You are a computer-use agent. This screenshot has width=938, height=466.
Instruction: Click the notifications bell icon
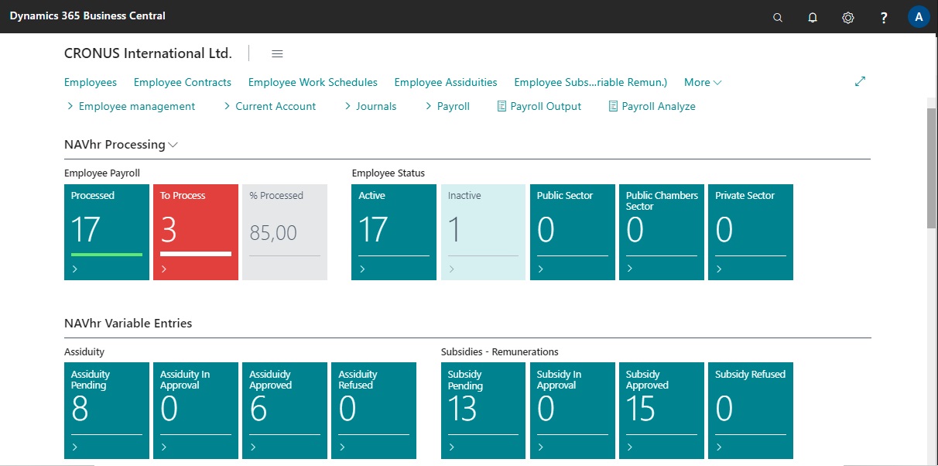pyautogui.click(x=813, y=17)
